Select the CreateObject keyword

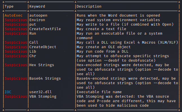[43, 47]
